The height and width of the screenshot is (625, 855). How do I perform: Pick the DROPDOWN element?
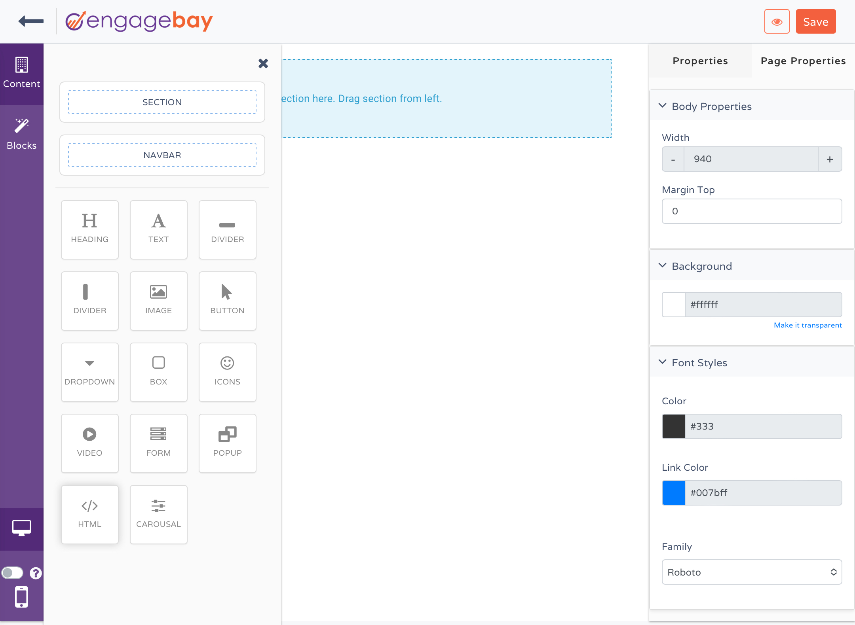(x=90, y=372)
